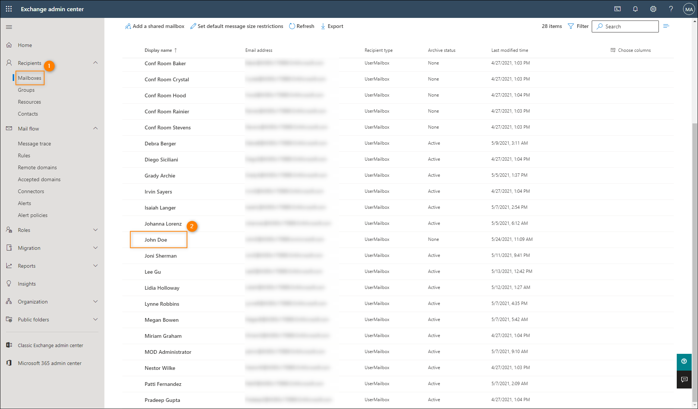Click the Public folders icon
698x409 pixels.
click(x=9, y=319)
